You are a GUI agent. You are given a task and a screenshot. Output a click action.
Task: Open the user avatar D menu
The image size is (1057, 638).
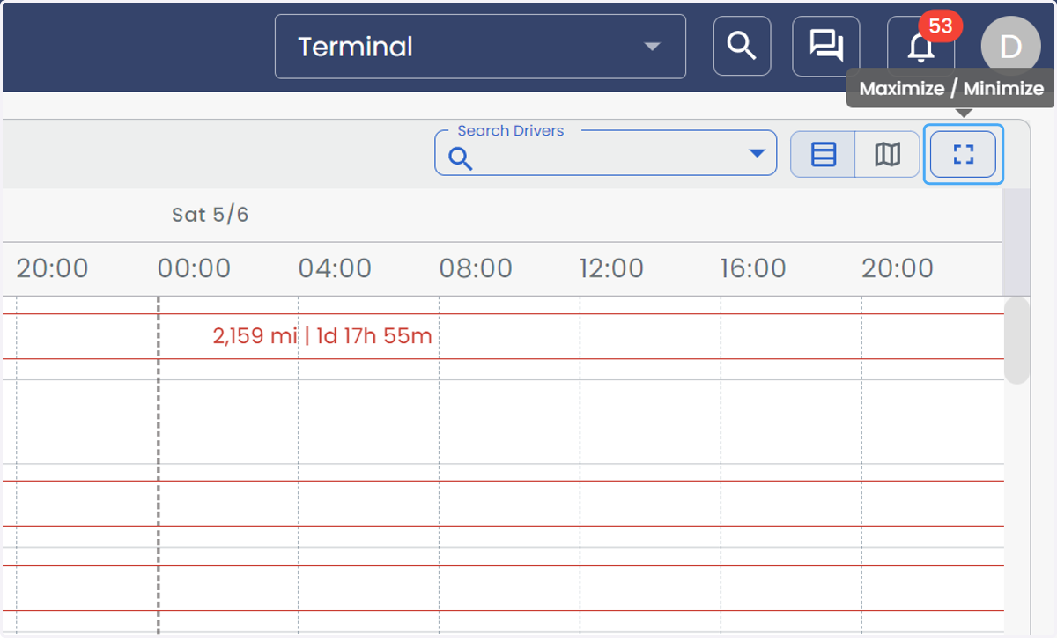(x=1010, y=46)
